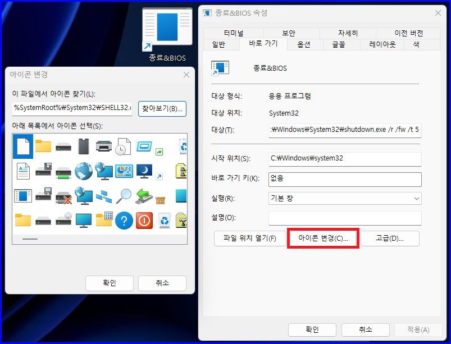Image resolution: width=451 pixels, height=344 pixels.
Task: Select the blue question mark help icon
Action: [x=124, y=221]
